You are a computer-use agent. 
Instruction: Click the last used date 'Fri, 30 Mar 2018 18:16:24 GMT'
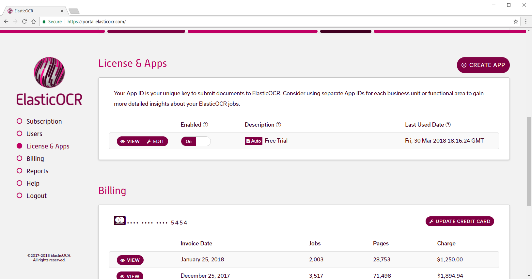[444, 141]
